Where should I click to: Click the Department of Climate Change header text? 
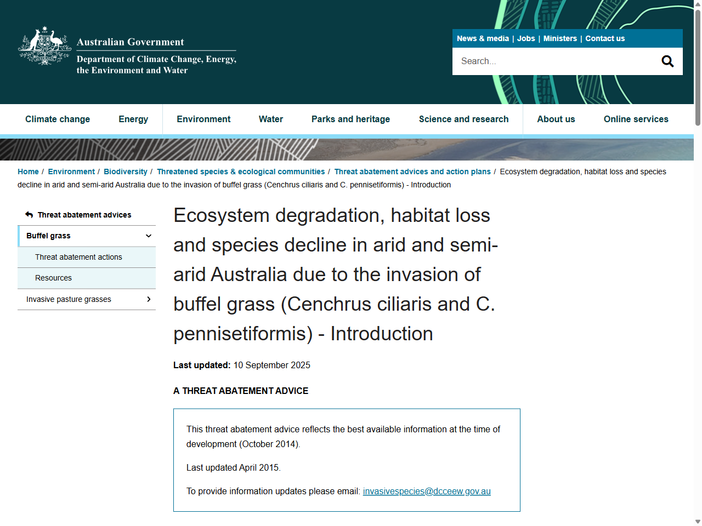(156, 65)
